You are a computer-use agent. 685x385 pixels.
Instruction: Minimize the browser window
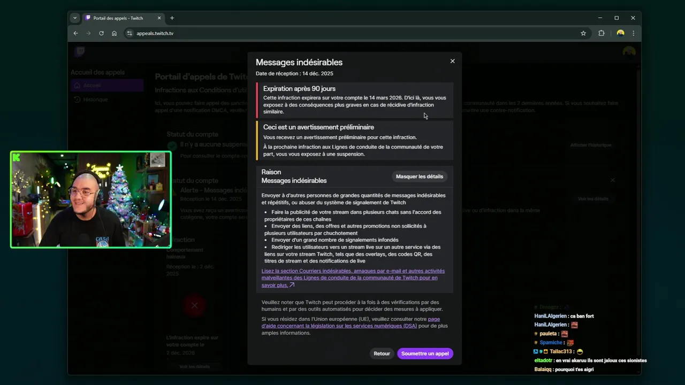[x=600, y=18]
